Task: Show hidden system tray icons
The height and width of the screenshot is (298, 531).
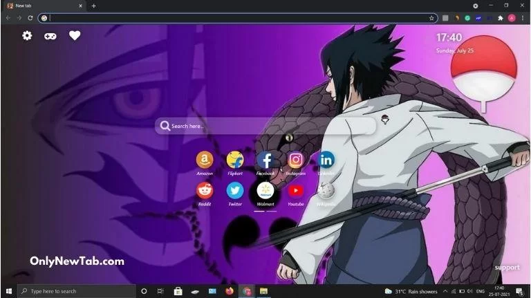Action: click(445, 291)
